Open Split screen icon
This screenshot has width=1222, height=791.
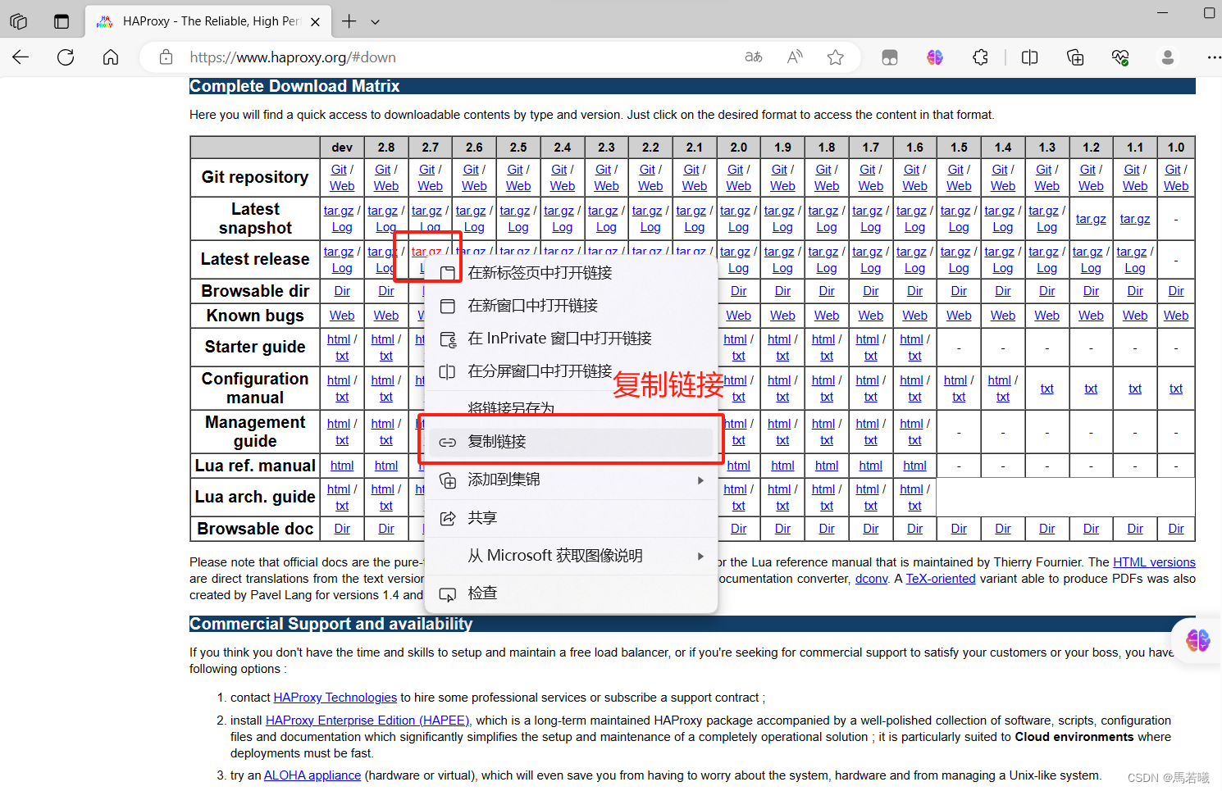click(1030, 57)
